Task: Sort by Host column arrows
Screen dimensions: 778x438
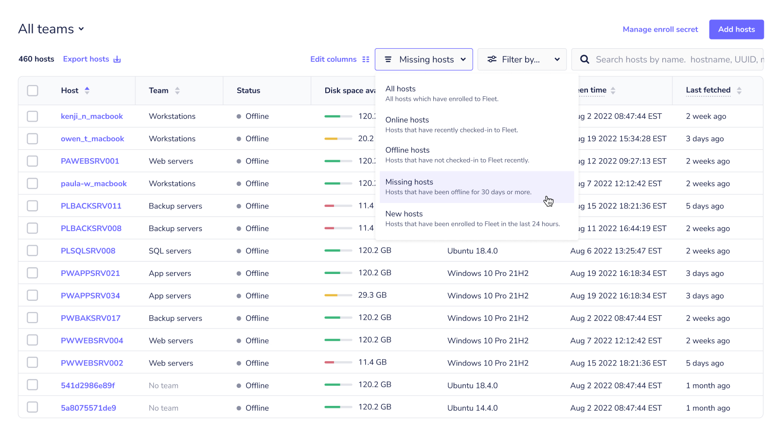Action: pos(87,91)
